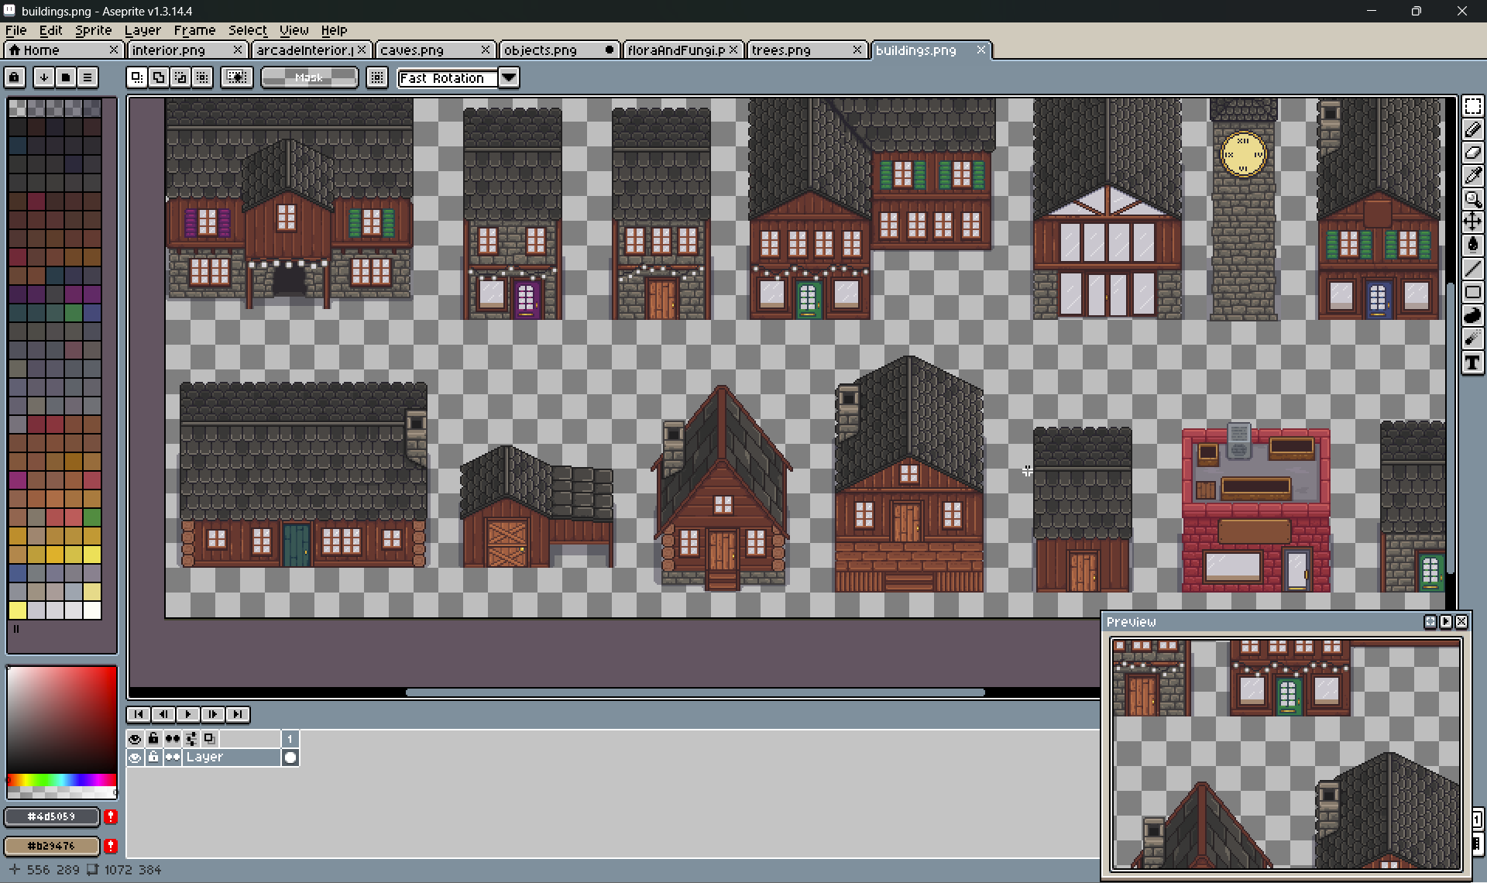Open the Fast Rotation algorithm dropdown
This screenshot has width=1487, height=883.
point(508,77)
